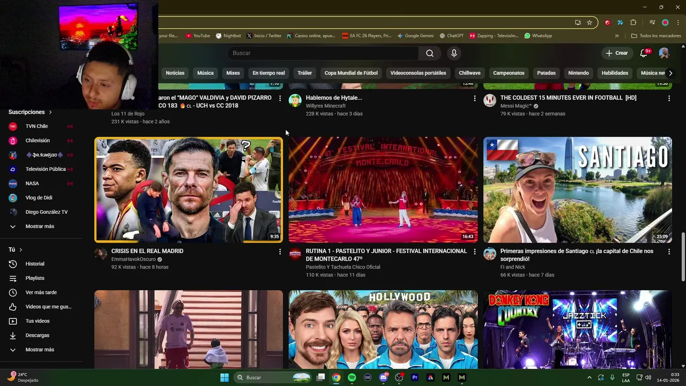Image resolution: width=686 pixels, height=386 pixels.
Task: Open the Google Gemini bookmark
Action: [x=415, y=36]
